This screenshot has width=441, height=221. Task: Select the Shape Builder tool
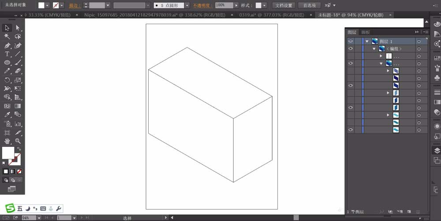pyautogui.click(x=7, y=97)
